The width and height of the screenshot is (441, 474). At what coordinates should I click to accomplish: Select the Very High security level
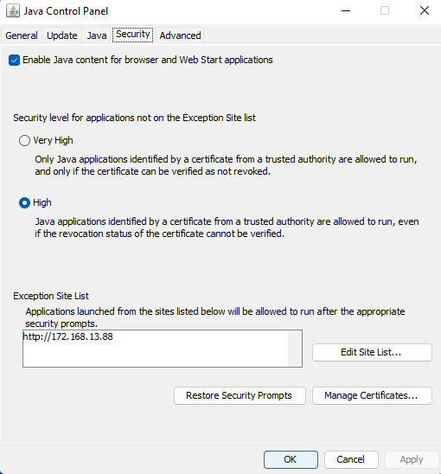pyautogui.click(x=24, y=141)
